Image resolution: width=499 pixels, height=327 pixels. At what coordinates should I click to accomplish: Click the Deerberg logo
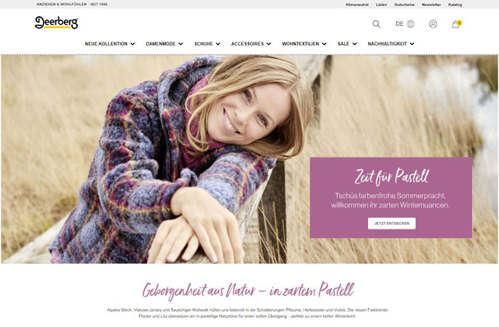[56, 23]
